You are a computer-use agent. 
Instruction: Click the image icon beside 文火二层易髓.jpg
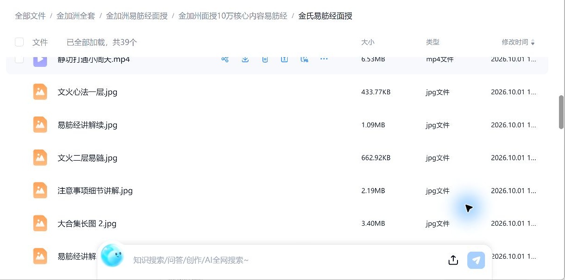[x=40, y=158]
